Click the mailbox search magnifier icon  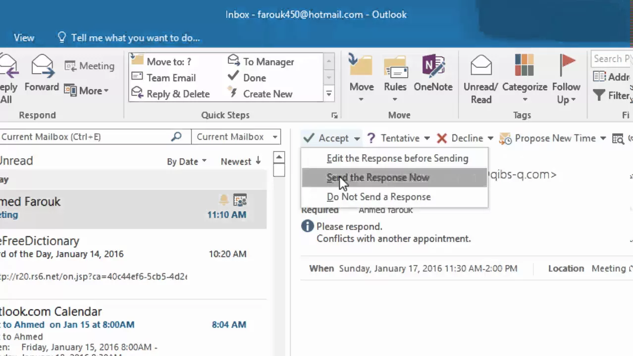pos(176,137)
